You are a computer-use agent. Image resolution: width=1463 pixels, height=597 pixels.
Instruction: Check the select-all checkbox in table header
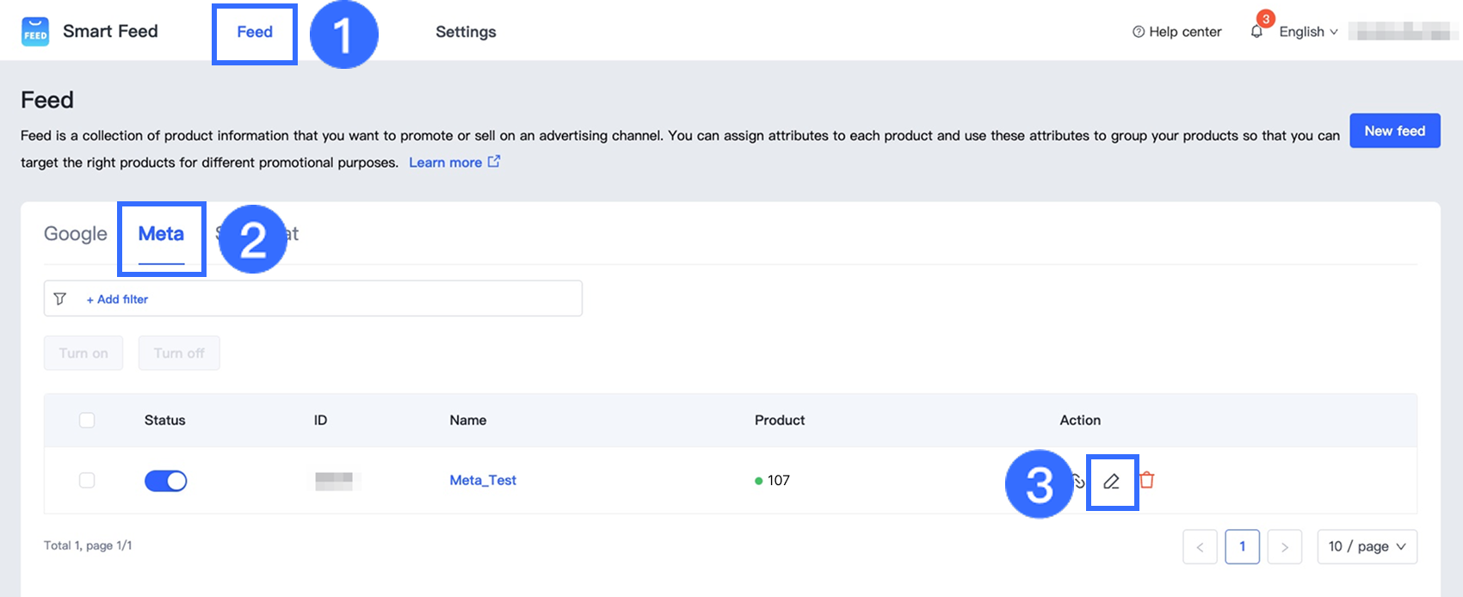click(87, 420)
